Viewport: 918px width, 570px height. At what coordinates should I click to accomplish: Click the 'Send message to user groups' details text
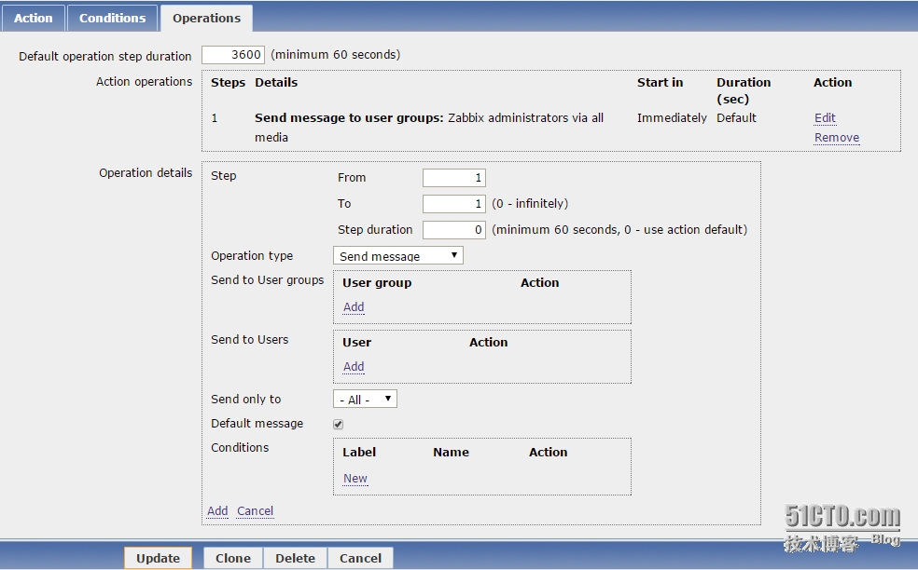pos(349,118)
